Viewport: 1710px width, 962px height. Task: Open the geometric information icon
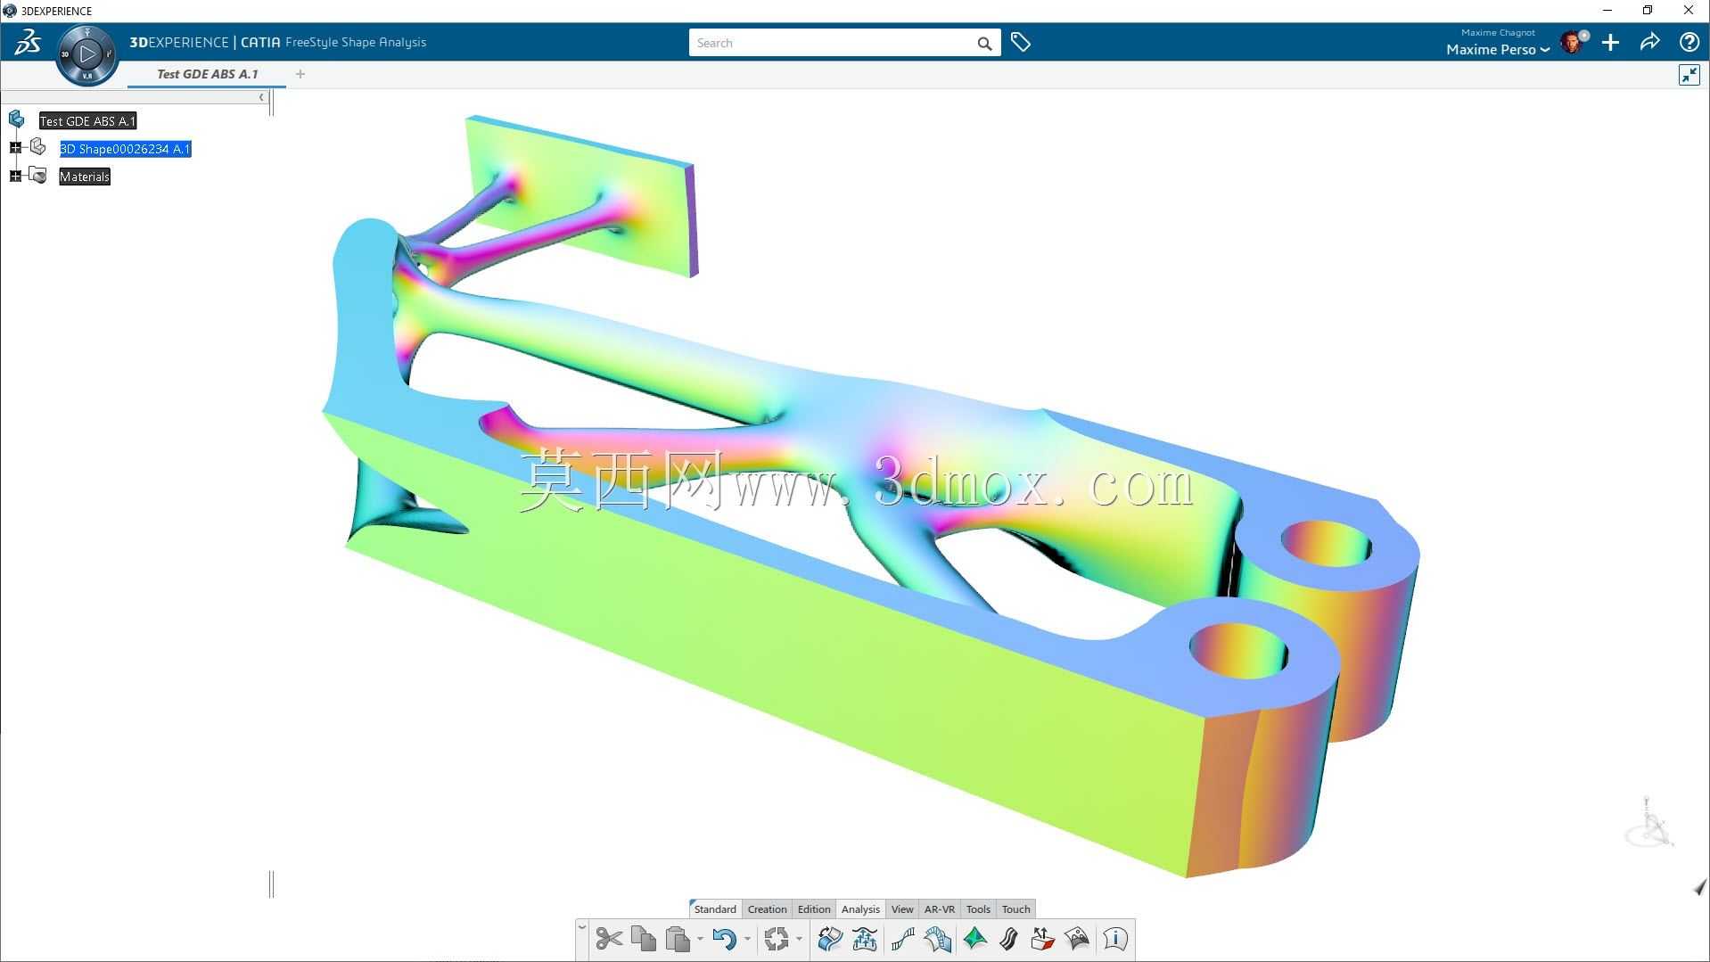pyautogui.click(x=1115, y=939)
